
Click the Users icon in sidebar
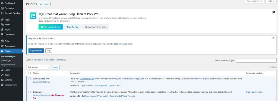[2, 70]
